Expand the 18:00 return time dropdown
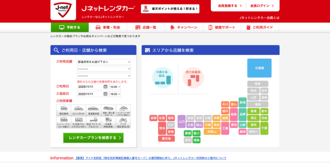 [115, 94]
